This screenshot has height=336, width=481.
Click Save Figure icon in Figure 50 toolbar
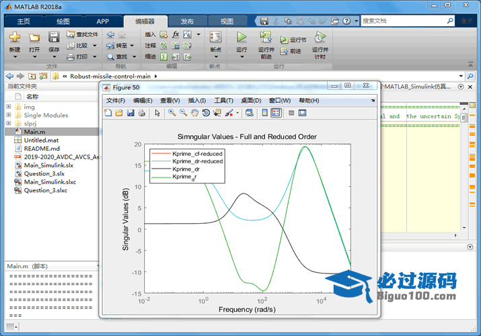tap(131, 113)
